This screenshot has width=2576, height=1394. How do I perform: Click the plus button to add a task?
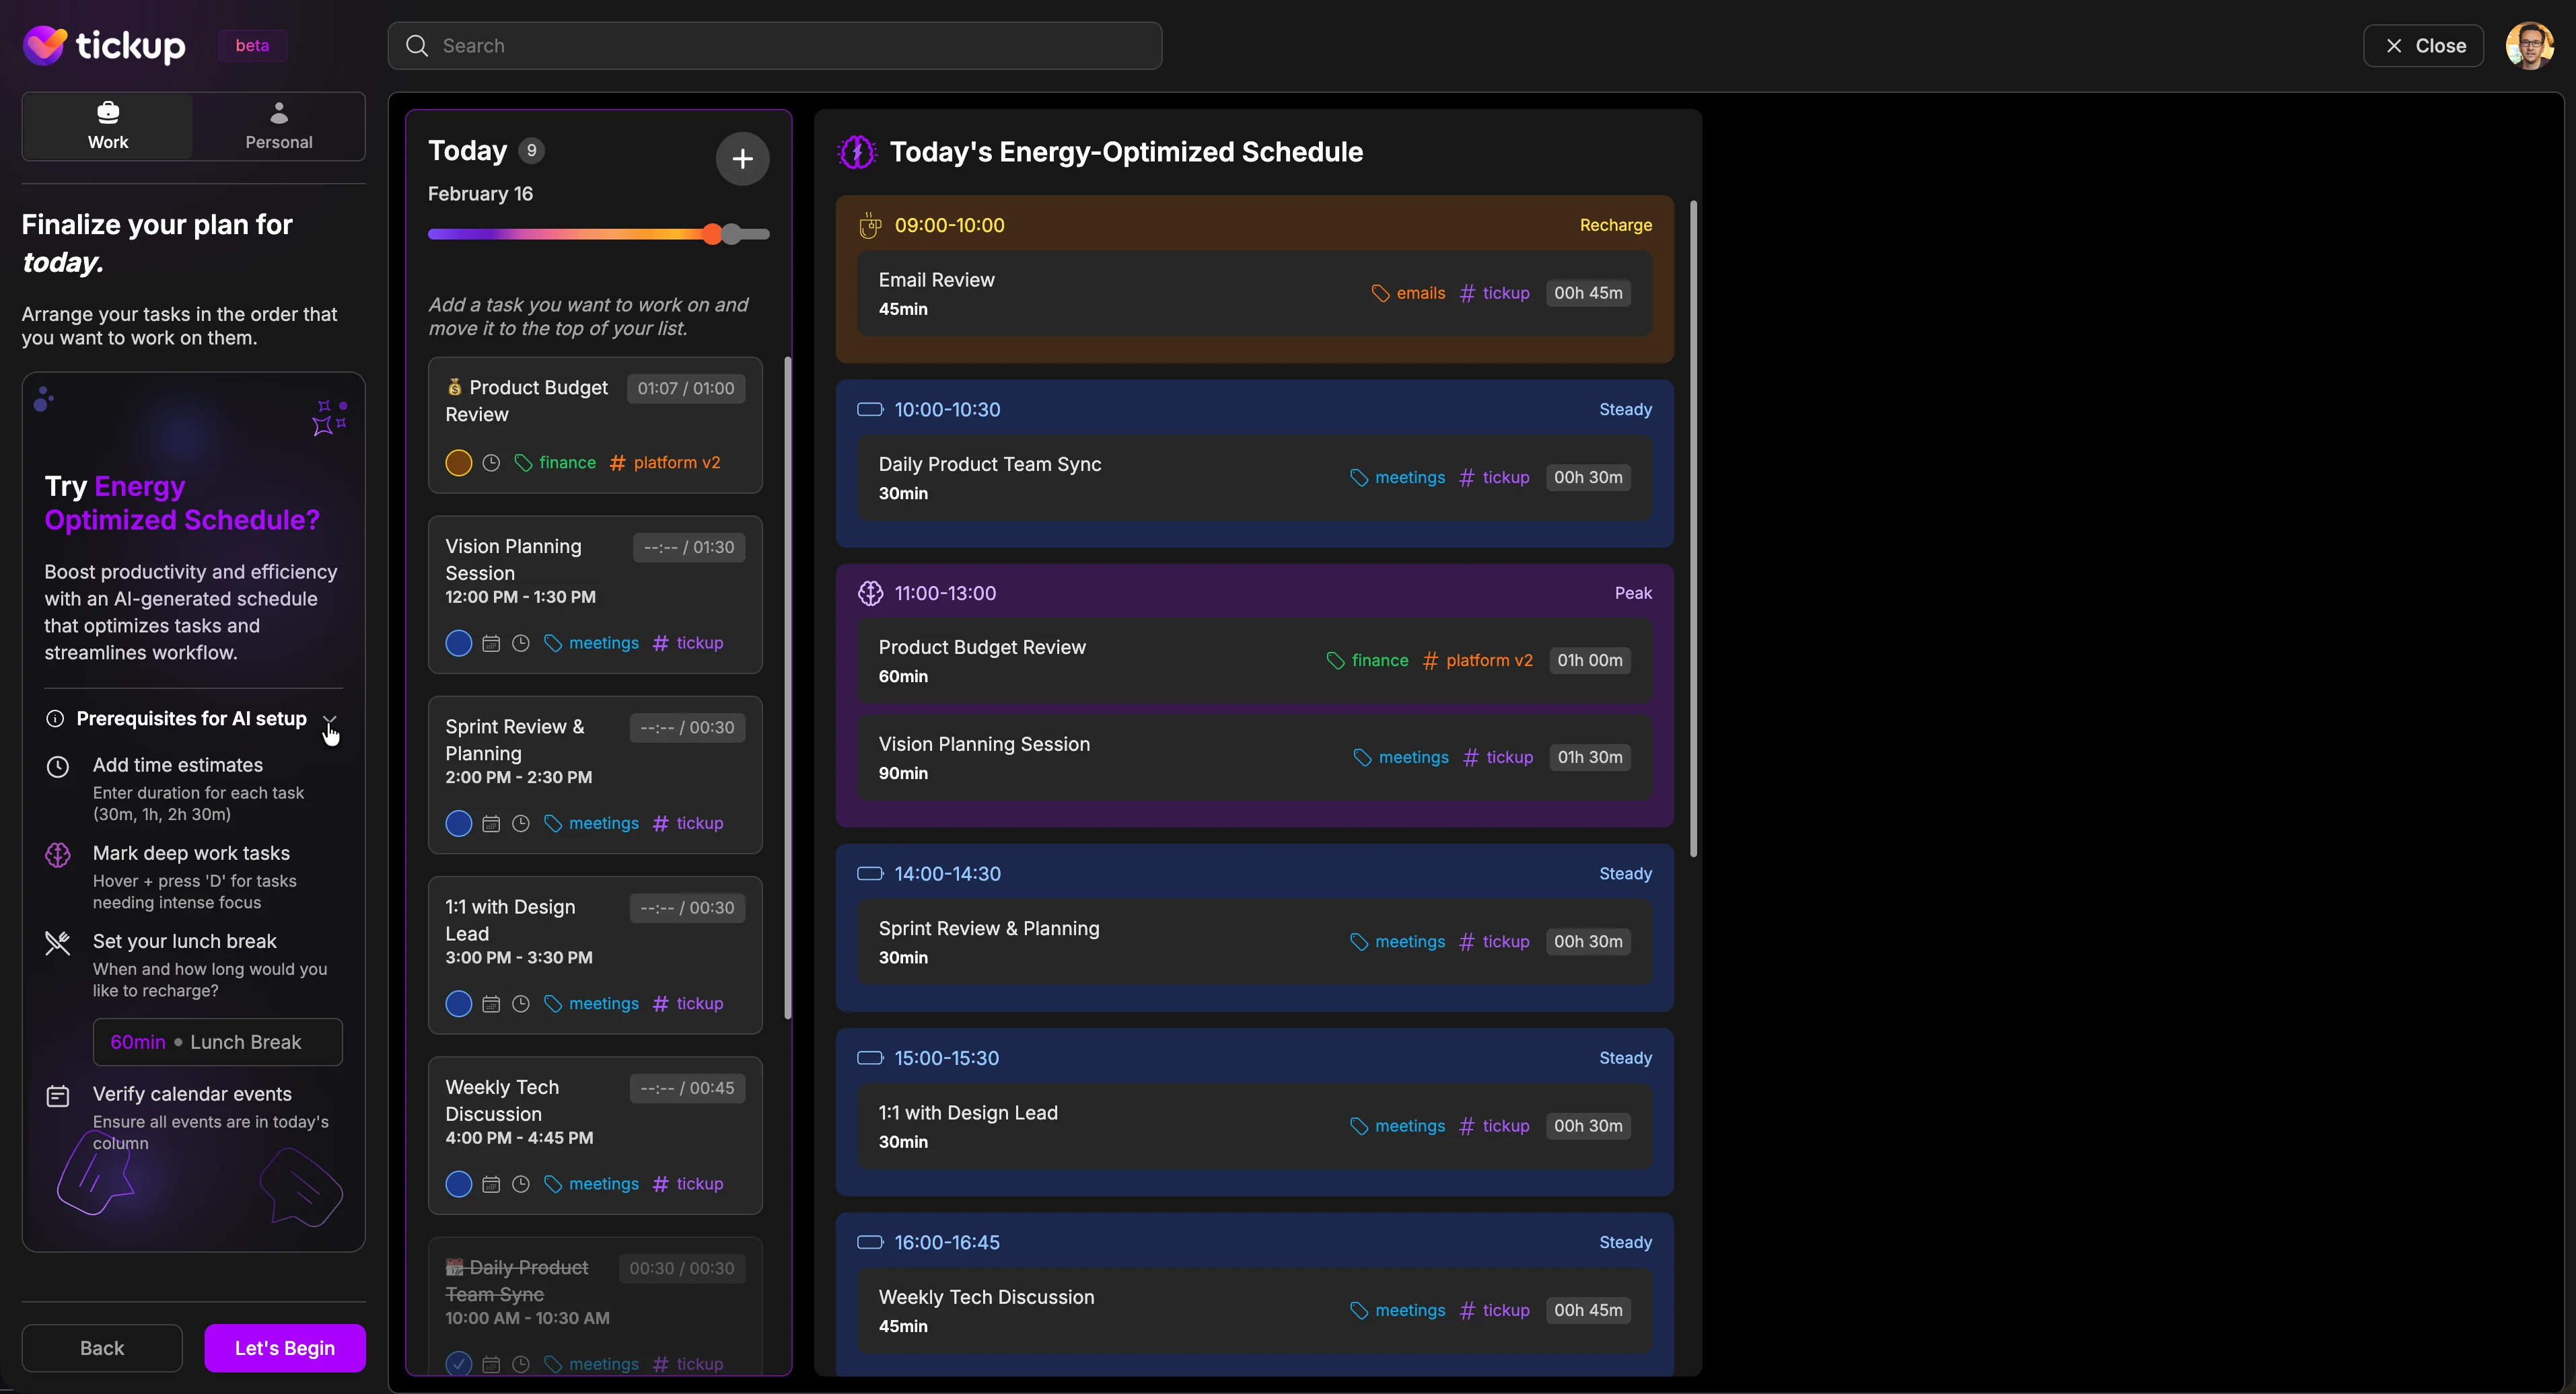click(742, 159)
